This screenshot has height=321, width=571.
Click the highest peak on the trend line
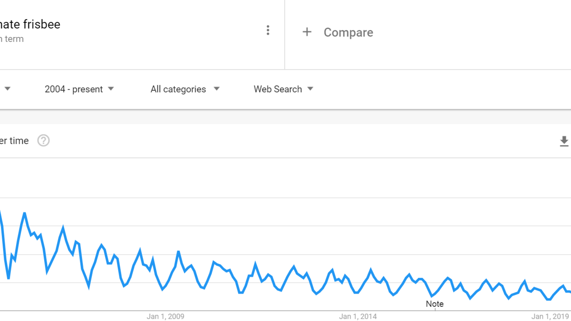[24, 214]
